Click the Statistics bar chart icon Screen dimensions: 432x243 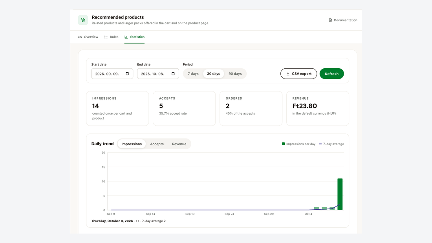[x=126, y=37]
